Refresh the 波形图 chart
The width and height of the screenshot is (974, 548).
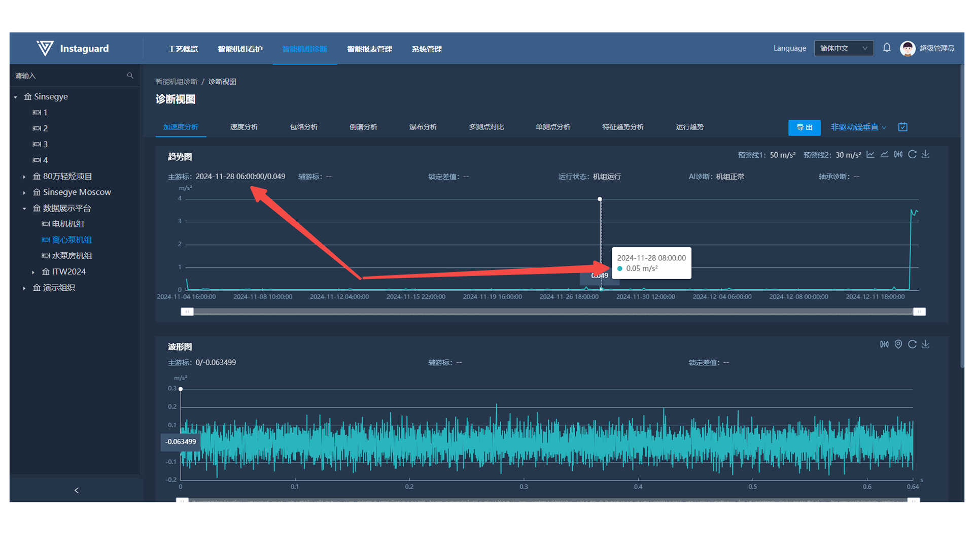(x=912, y=344)
